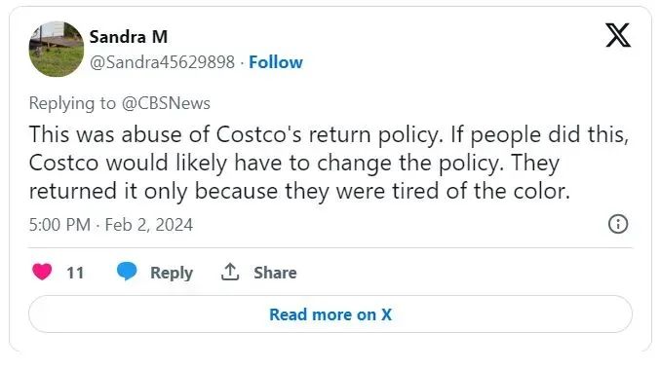Click the Share text label
This screenshot has width=660, height=368.
pos(275,273)
